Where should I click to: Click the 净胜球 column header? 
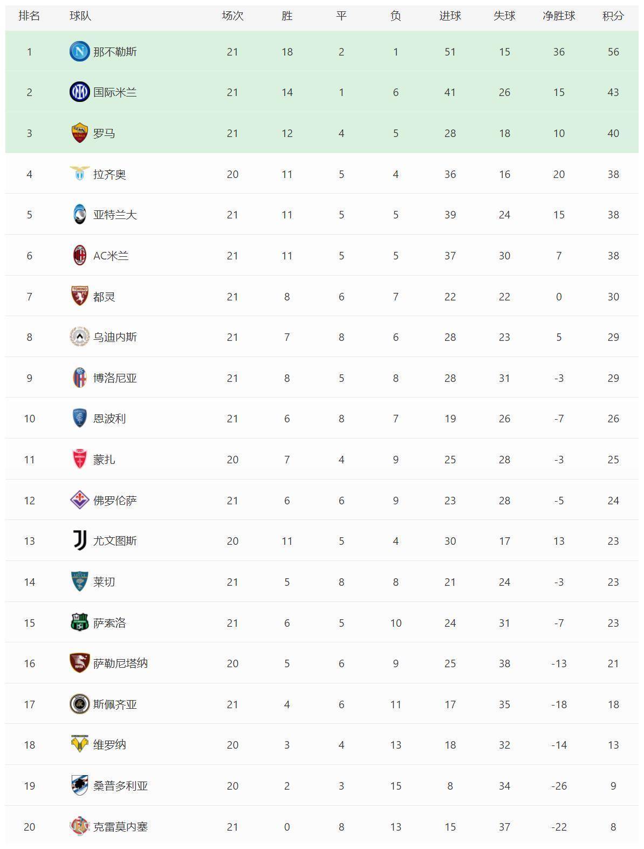[559, 16]
